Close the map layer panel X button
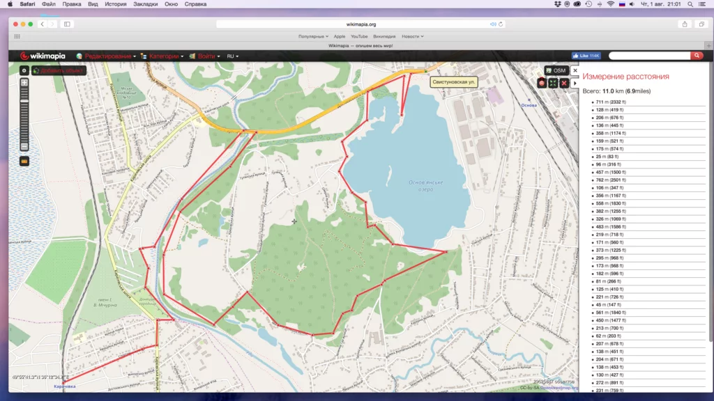 coord(575,70)
